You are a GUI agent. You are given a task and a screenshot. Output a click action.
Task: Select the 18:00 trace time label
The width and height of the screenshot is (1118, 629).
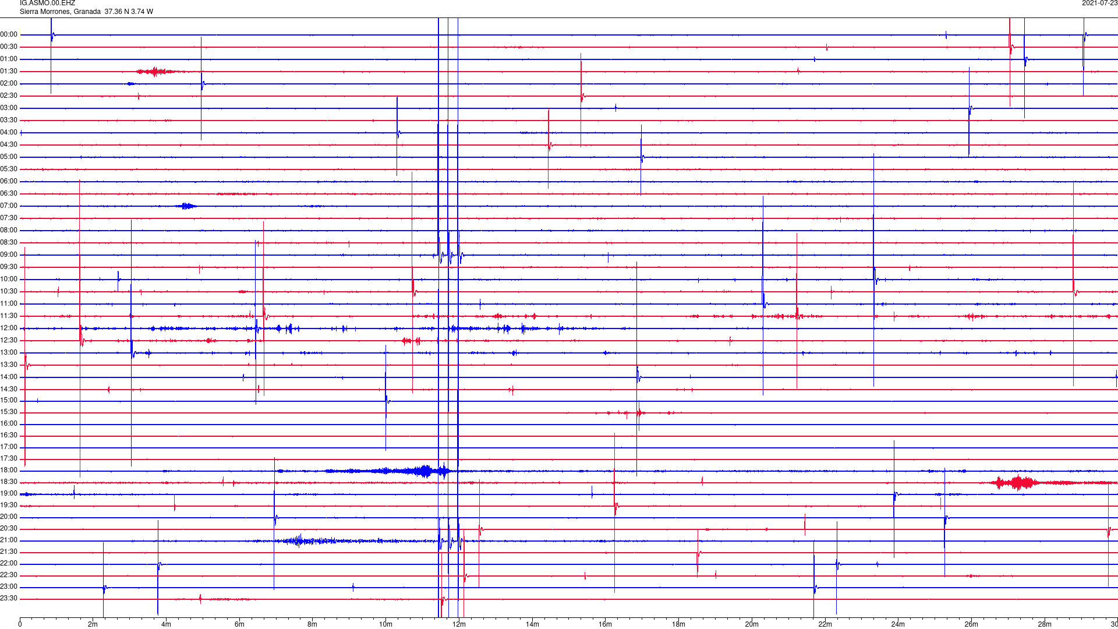9,471
